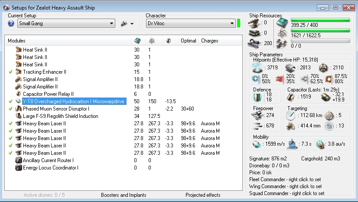Click the explosive resistance icon
This screenshot has width=358, height=202.
coord(329,79)
